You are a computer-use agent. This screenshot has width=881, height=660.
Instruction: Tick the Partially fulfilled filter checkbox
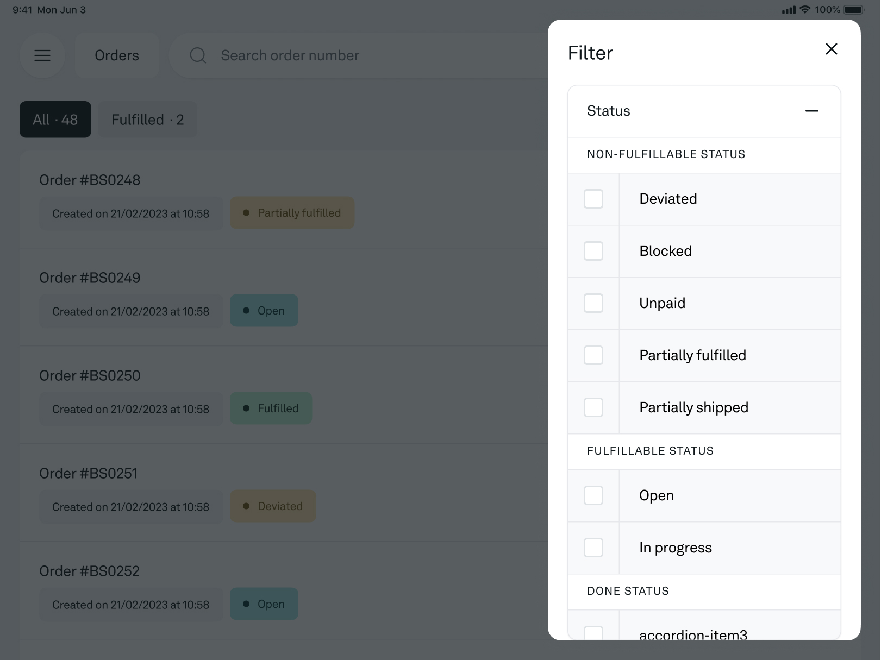coord(593,355)
